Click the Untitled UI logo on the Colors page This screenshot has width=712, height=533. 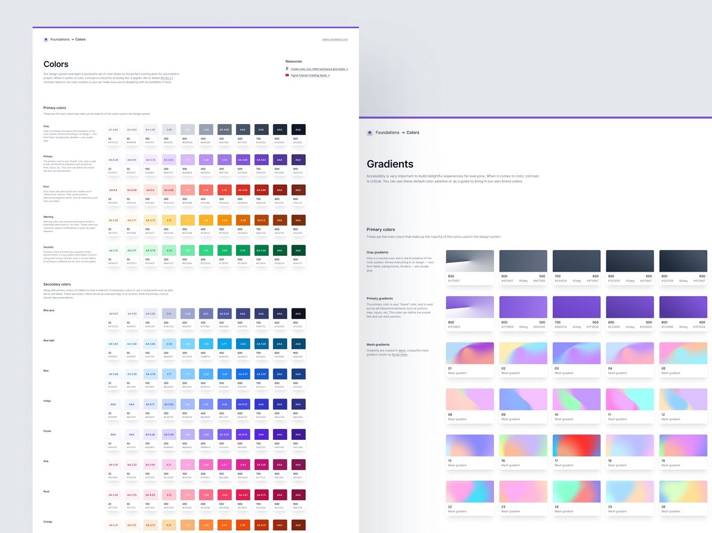pos(46,39)
